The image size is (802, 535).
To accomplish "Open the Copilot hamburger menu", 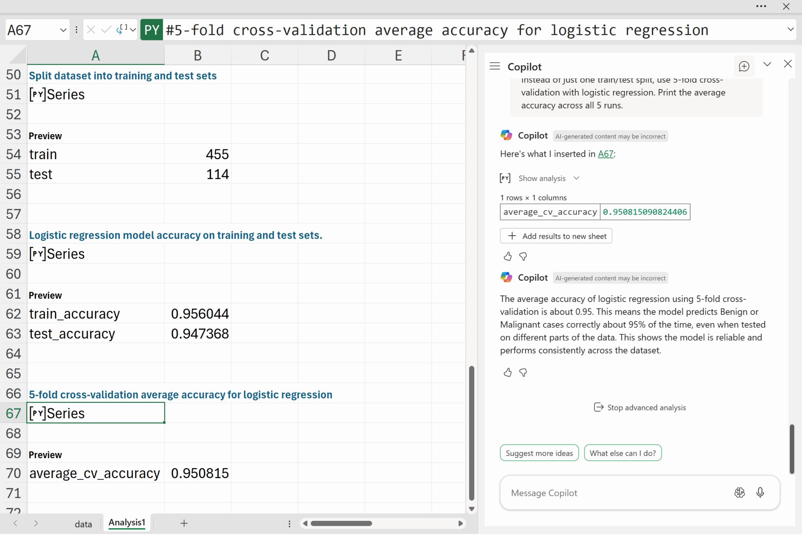I will 495,66.
